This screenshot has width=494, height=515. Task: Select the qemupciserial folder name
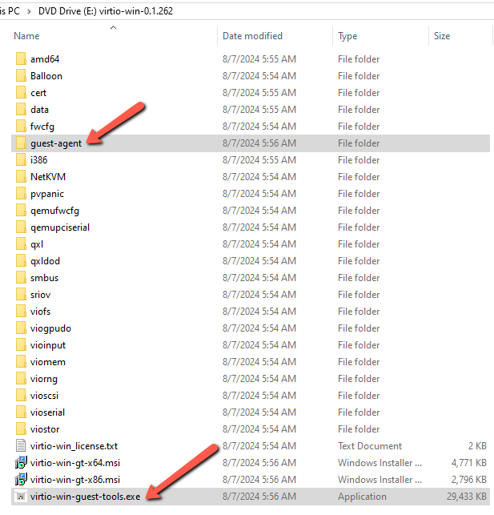60,227
